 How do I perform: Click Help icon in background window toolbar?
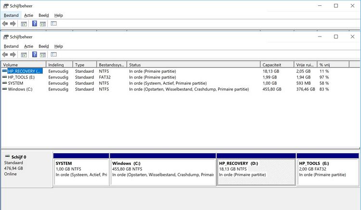point(35,24)
